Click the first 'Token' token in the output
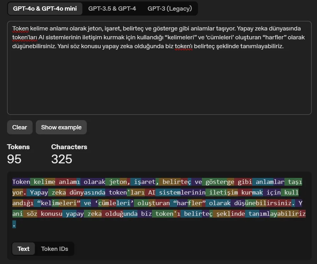Screen dimensions: 317x264 pos(21,182)
